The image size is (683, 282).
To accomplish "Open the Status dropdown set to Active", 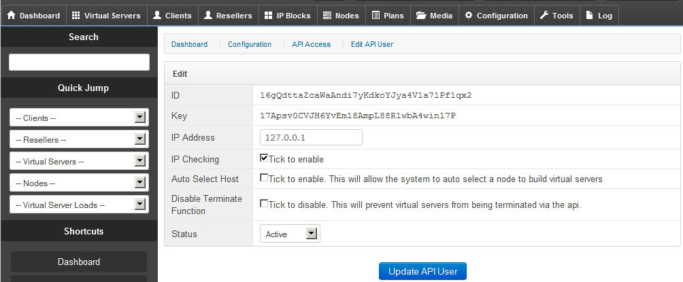I will 290,234.
